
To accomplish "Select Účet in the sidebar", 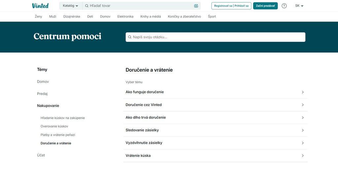I will click(41, 155).
